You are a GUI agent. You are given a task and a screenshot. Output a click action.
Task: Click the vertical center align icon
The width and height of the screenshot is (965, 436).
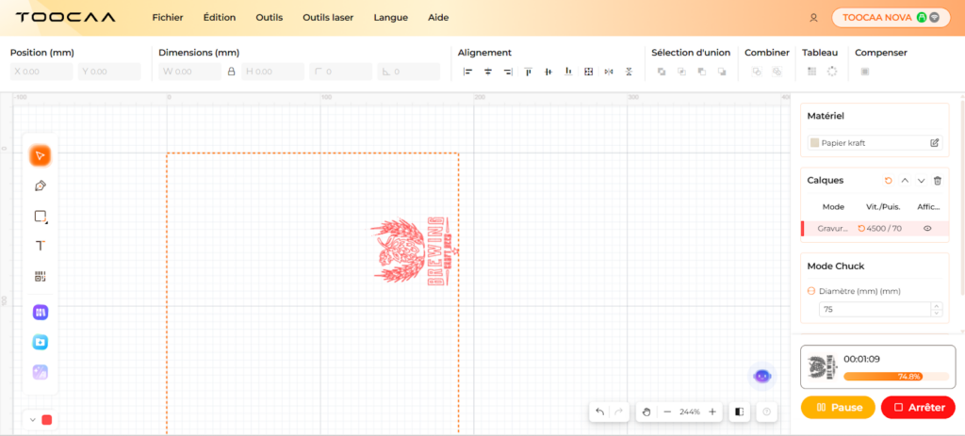[x=548, y=72]
